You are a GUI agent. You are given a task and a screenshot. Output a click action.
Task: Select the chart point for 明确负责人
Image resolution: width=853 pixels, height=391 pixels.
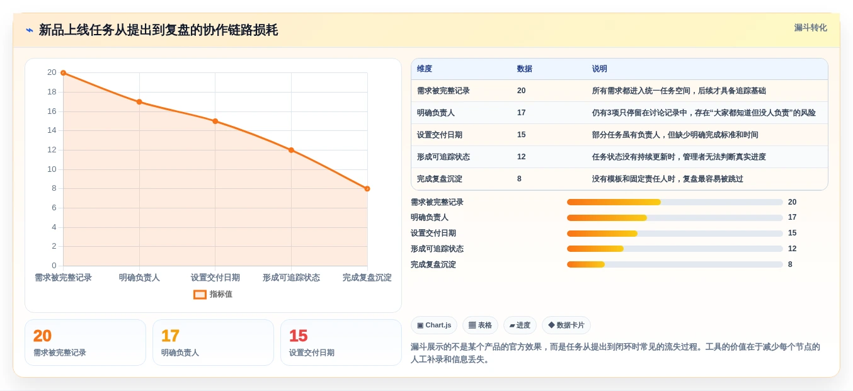(x=139, y=102)
